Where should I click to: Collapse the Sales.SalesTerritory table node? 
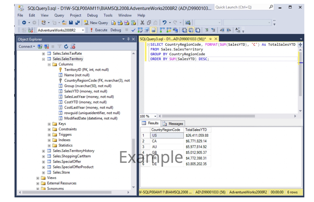tap(43, 59)
